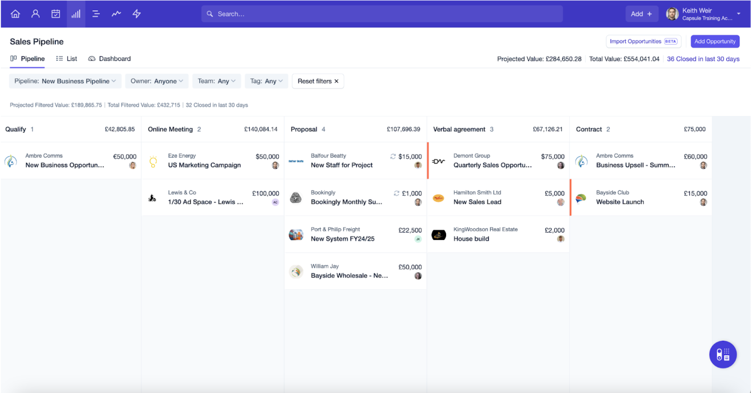Open the Calendar & Tasks icon
This screenshot has width=751, height=393.
(x=56, y=14)
